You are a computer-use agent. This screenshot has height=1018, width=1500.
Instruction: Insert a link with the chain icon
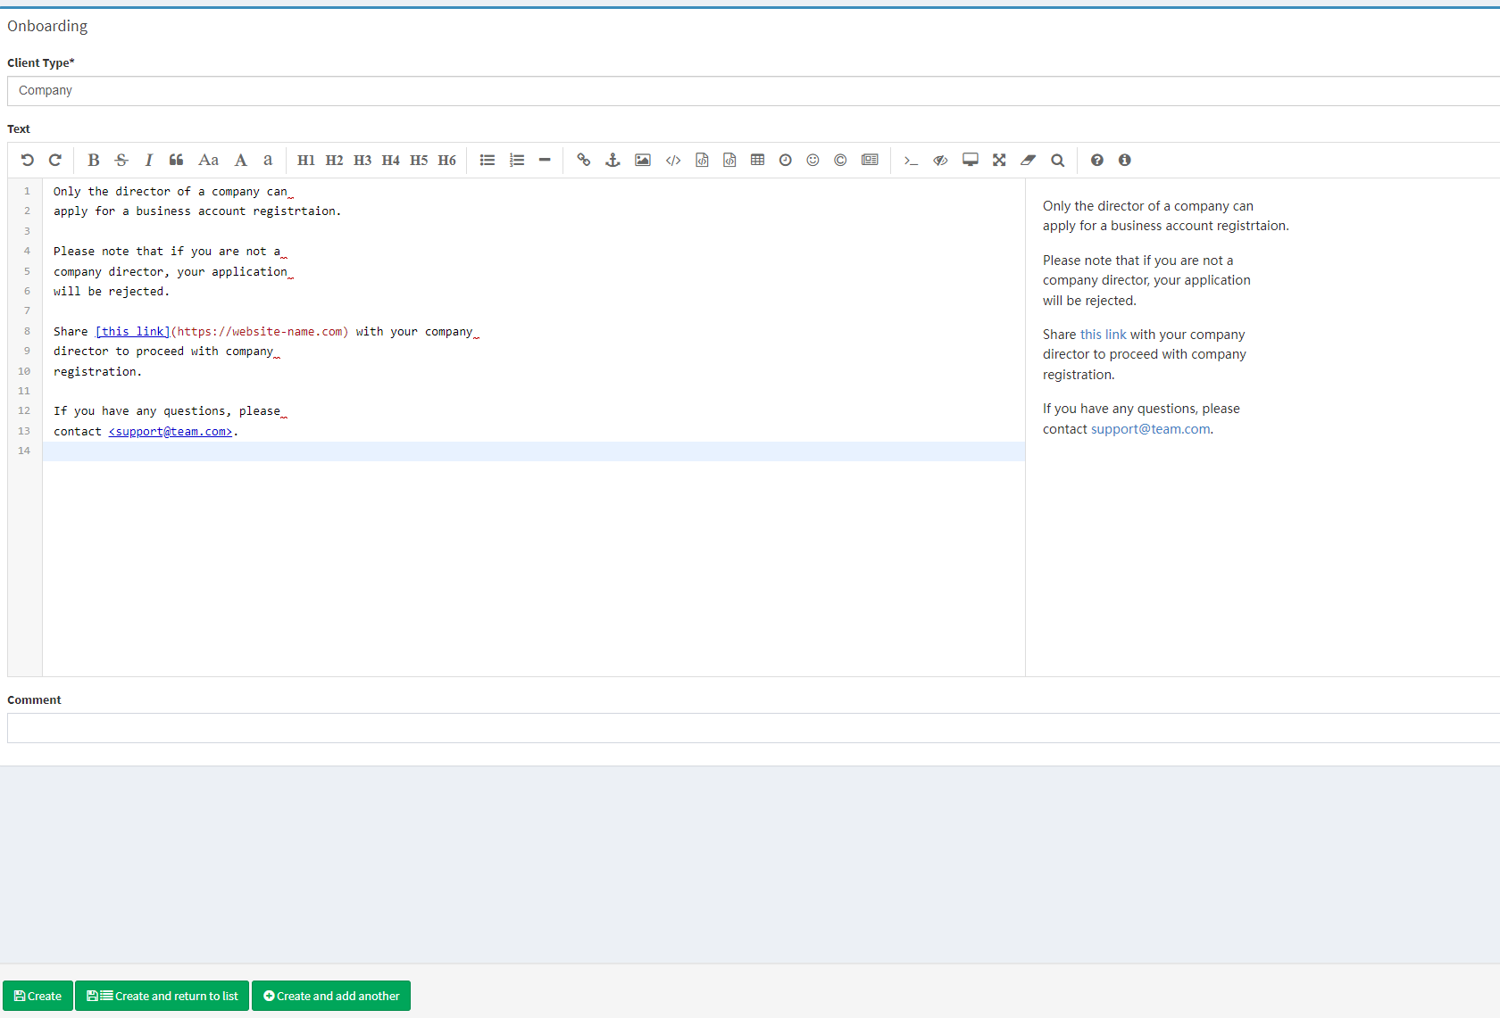(x=583, y=161)
